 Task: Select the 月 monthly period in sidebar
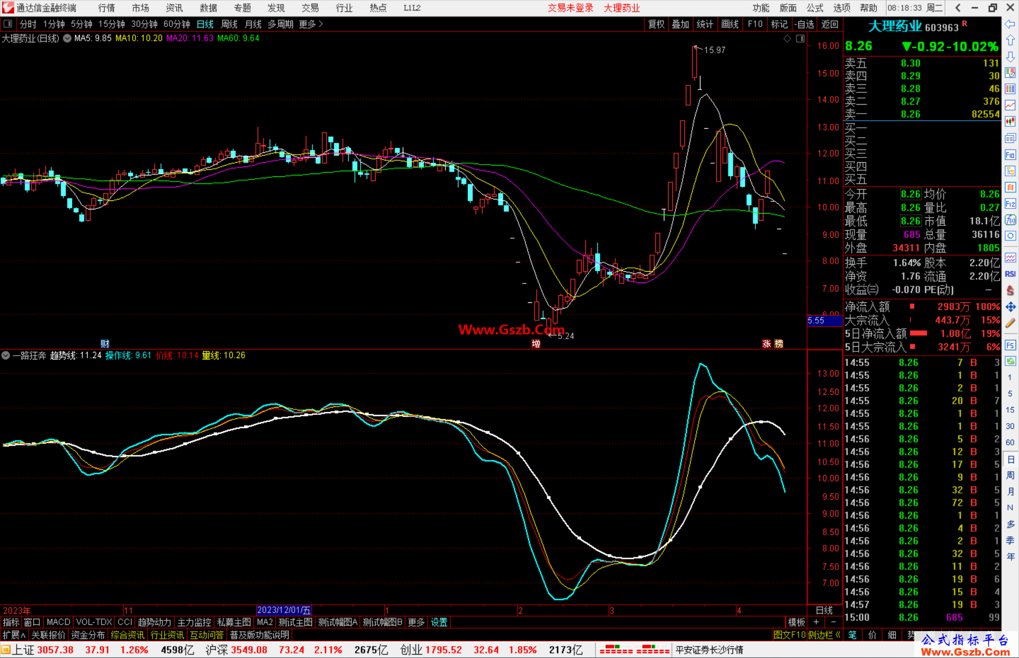pos(1011,491)
